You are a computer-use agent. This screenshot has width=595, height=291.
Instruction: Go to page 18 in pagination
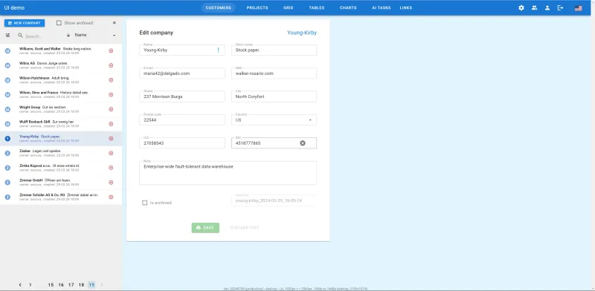(x=81, y=285)
